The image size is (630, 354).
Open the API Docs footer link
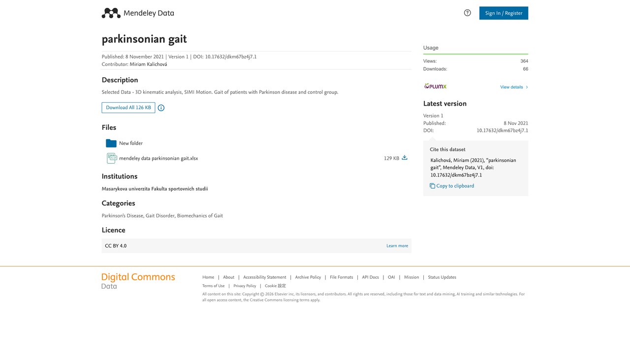371,277
